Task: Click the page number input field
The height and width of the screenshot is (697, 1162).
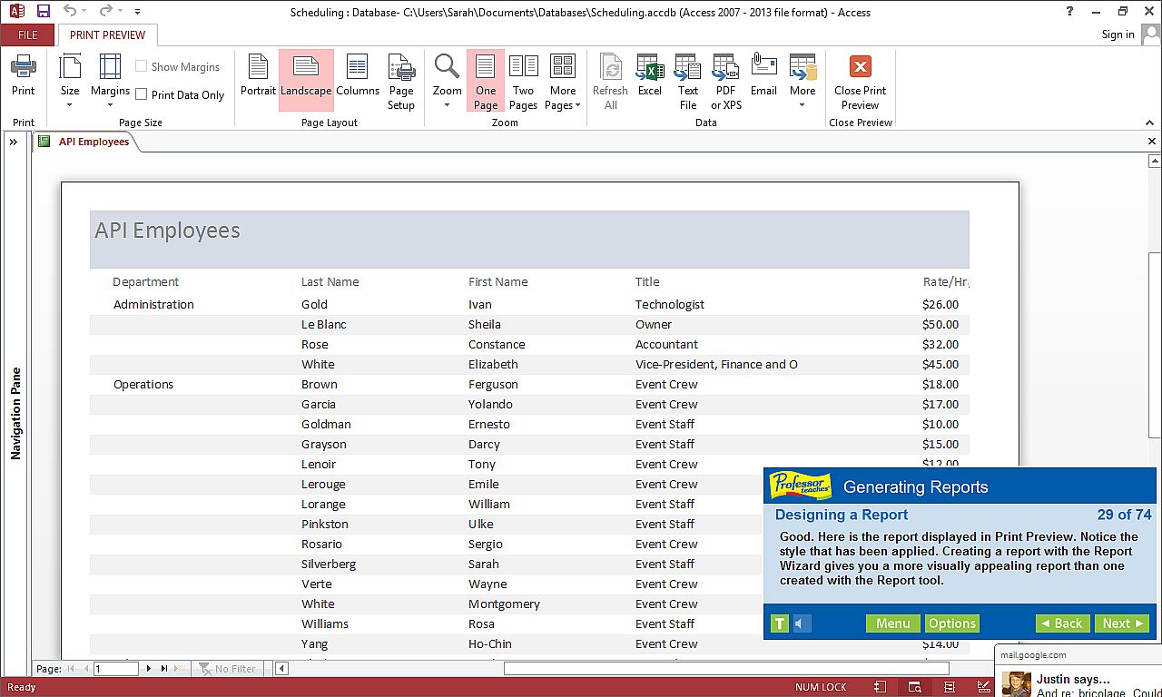Action: pos(116,669)
